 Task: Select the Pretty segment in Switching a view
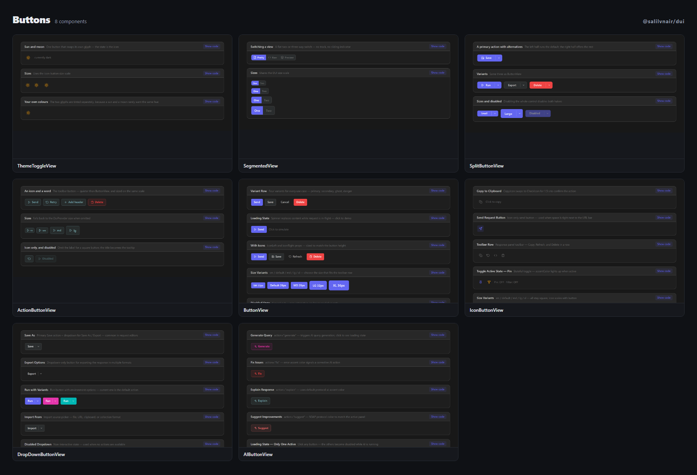tap(259, 58)
